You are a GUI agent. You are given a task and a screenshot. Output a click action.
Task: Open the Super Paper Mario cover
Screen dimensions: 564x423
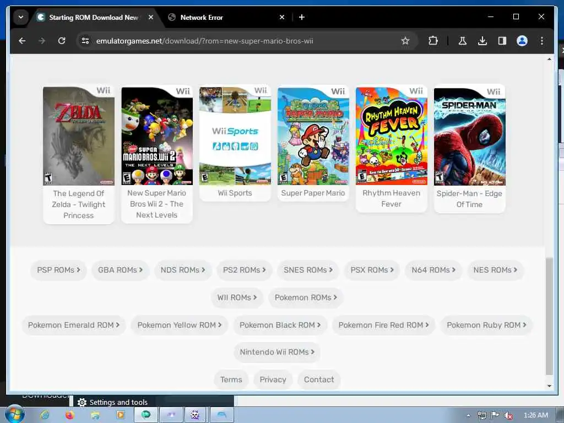[x=313, y=136]
